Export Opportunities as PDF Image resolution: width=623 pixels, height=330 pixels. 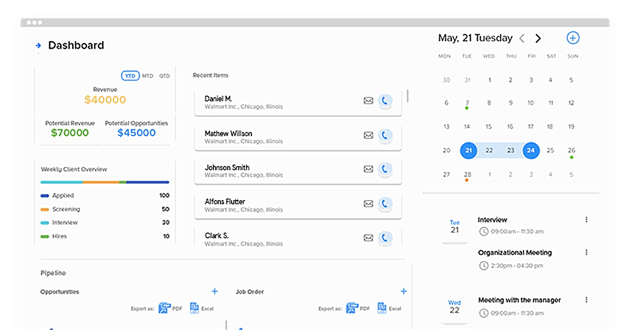coord(170,308)
